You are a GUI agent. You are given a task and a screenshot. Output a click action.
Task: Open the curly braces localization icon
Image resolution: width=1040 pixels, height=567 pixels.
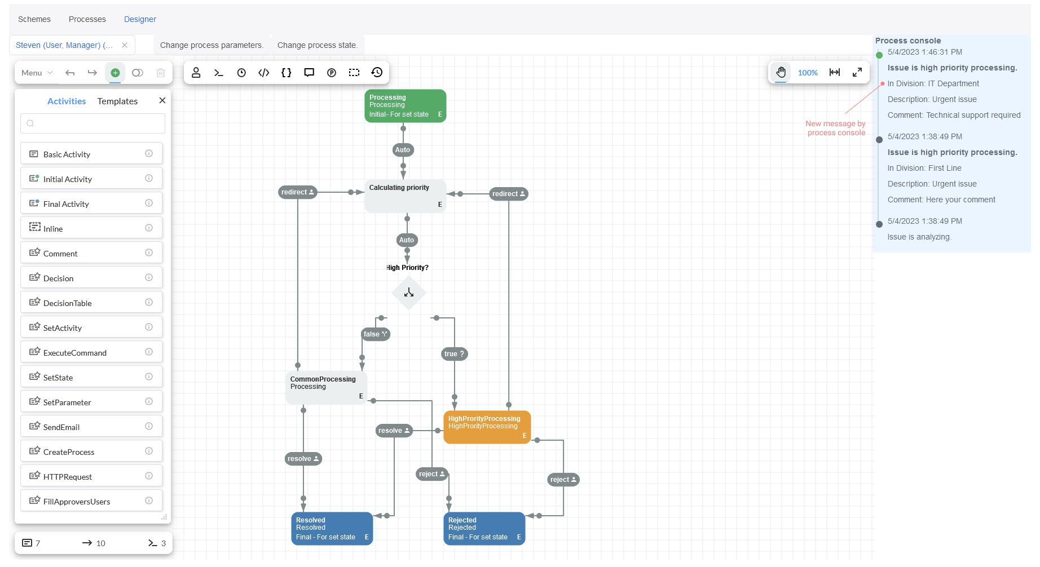click(287, 73)
